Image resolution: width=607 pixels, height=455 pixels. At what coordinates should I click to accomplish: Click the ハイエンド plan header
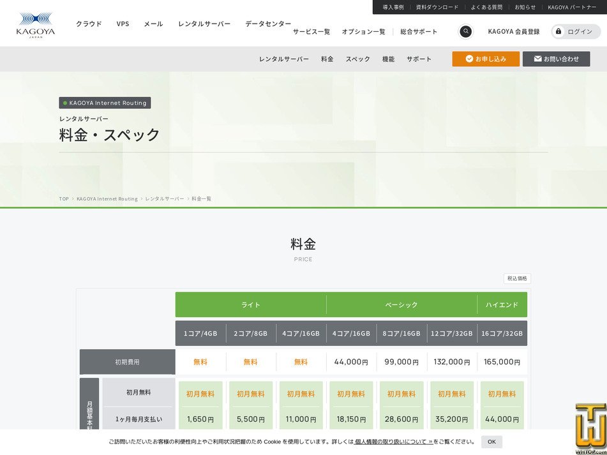(x=502, y=304)
